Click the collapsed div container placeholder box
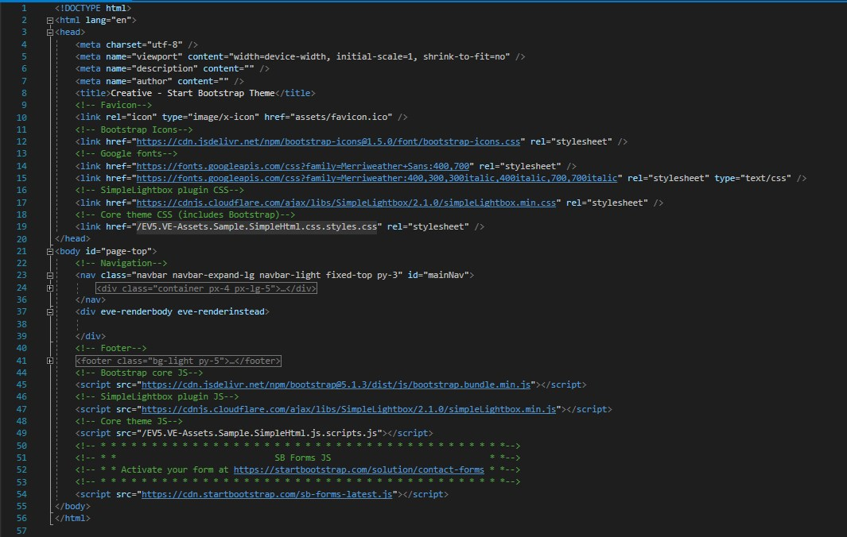This screenshot has height=537, width=847. point(206,288)
